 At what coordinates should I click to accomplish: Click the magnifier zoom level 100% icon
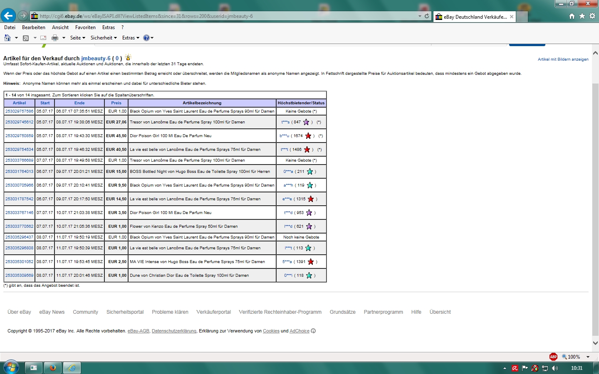564,357
